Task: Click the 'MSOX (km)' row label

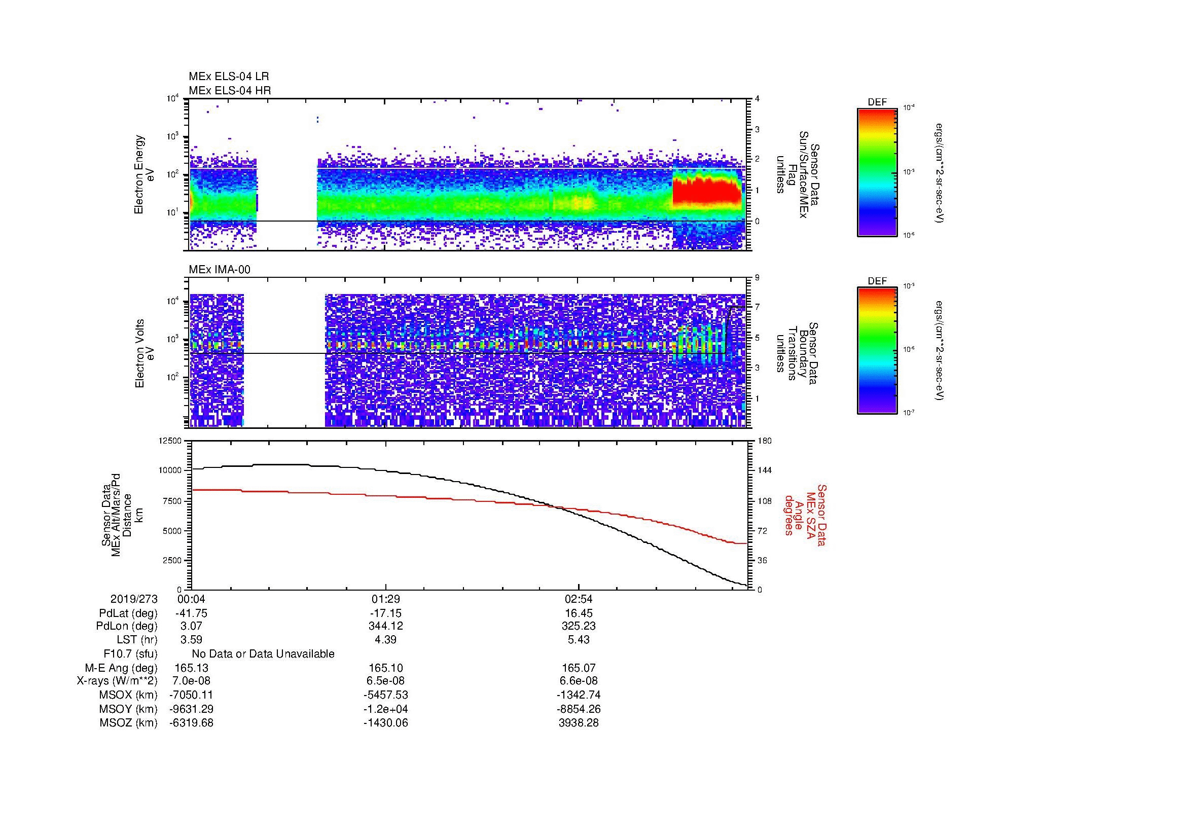Action: (x=128, y=695)
